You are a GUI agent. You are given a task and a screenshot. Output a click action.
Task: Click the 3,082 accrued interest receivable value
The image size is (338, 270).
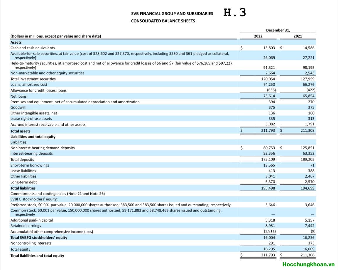[x=270, y=124]
